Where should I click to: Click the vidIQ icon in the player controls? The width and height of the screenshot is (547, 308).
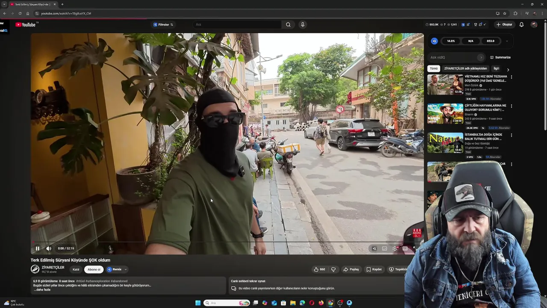(374, 249)
